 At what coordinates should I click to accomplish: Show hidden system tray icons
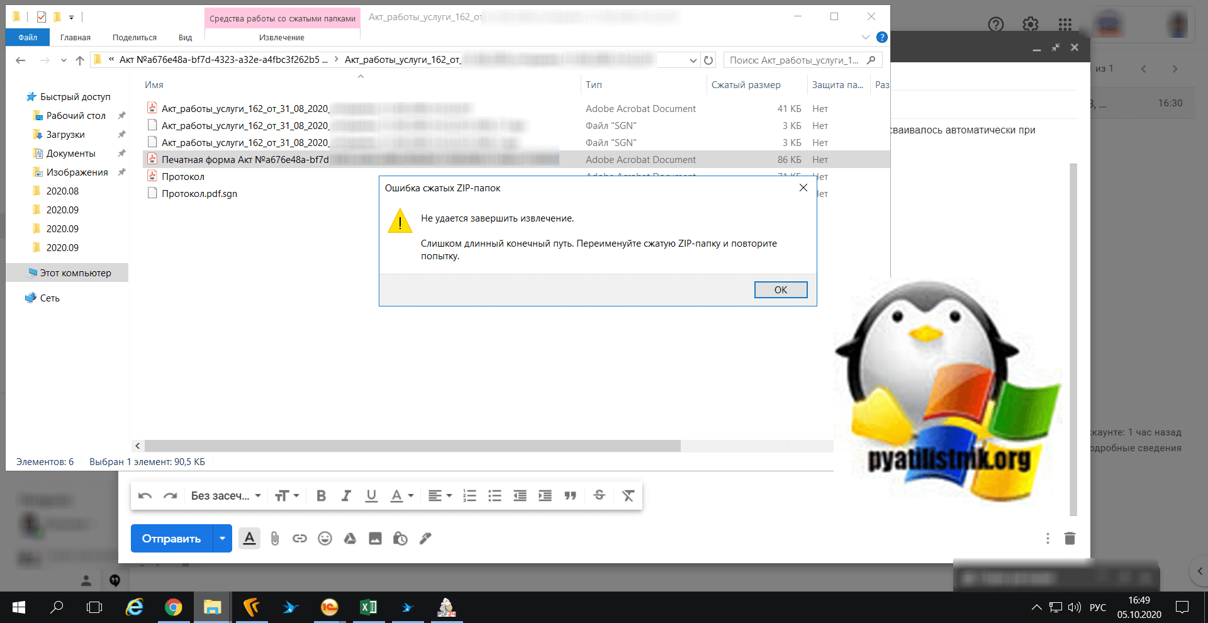click(1036, 607)
